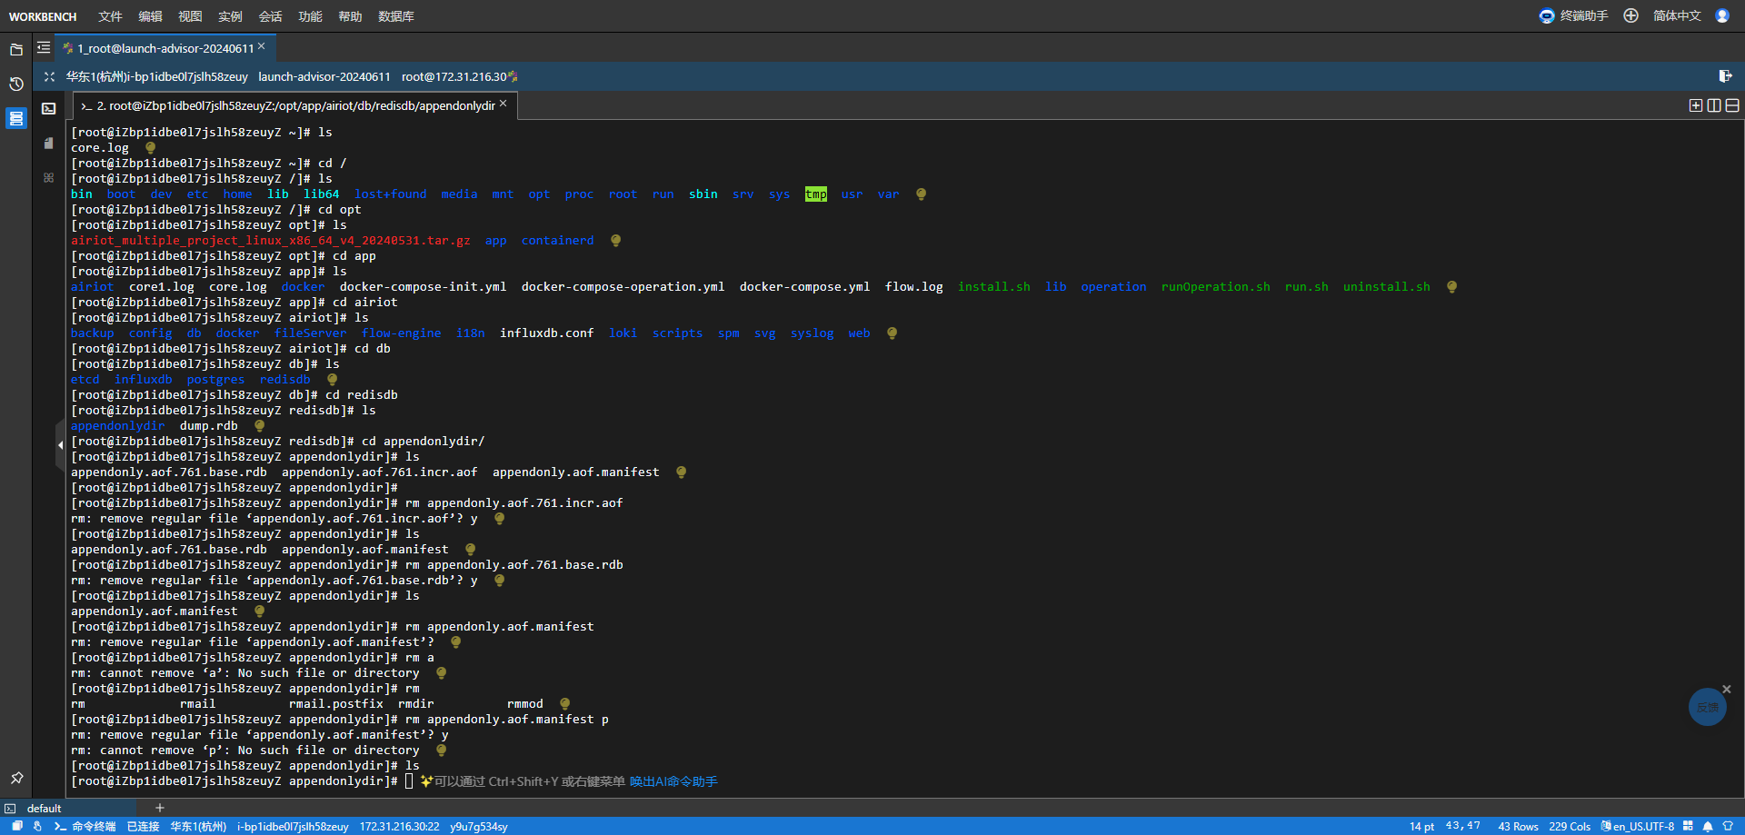Change the en_US.UTF-8 encoding
This screenshot has width=1745, height=835.
1638,826
